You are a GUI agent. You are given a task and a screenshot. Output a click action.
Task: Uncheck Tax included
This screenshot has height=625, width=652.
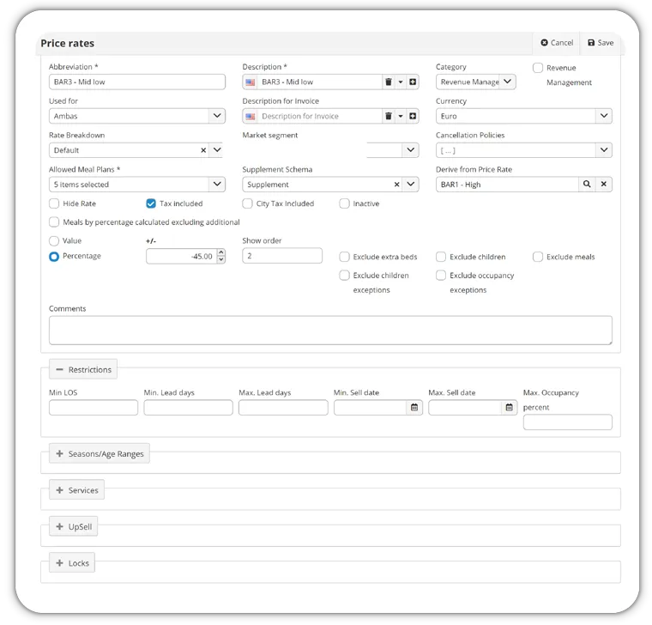[151, 203]
